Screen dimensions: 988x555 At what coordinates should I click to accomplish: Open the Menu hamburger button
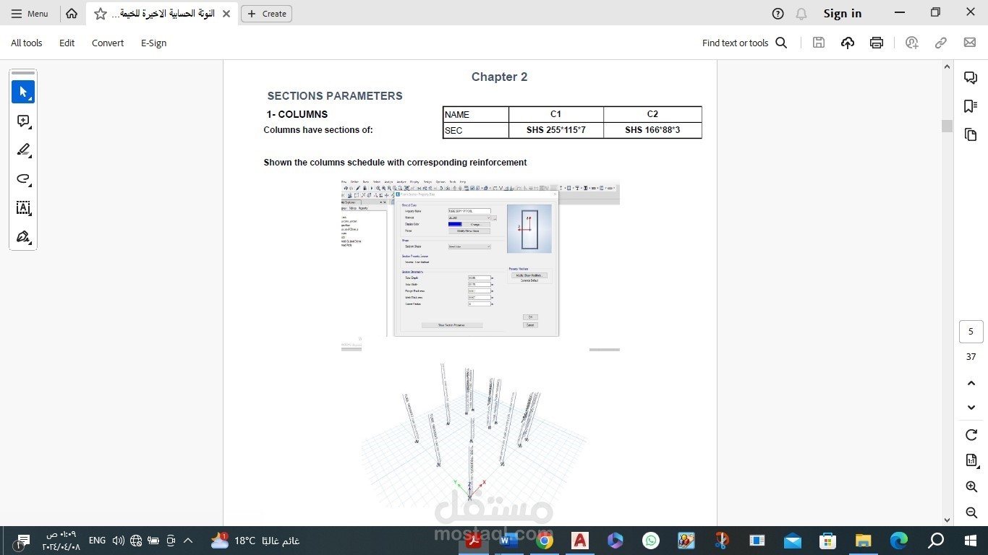(30, 14)
